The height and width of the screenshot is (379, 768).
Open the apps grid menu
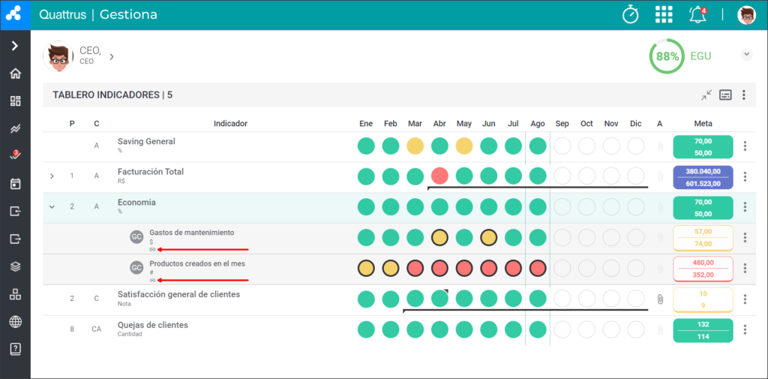[x=664, y=15]
